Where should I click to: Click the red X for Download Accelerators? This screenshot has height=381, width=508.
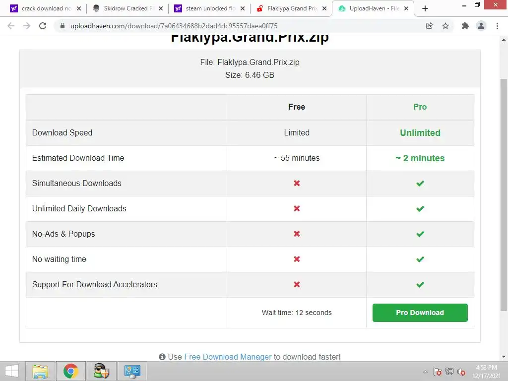[297, 284]
